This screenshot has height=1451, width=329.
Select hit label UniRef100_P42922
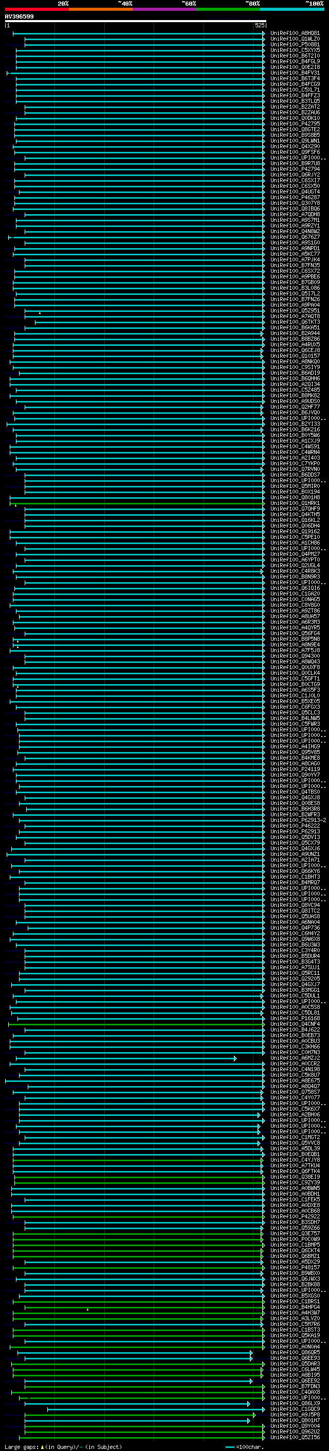295,1217
